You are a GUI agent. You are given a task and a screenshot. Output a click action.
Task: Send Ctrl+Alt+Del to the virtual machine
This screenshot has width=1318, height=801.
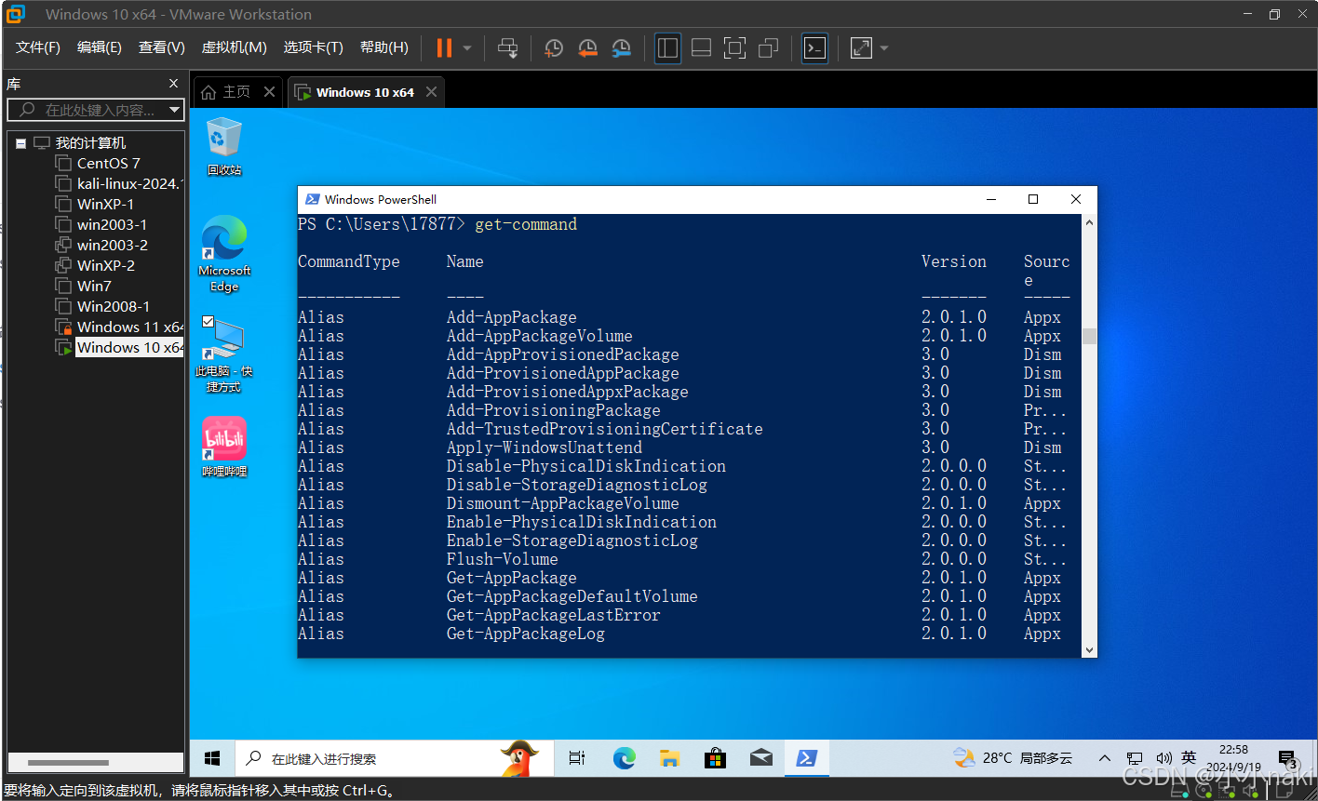(x=508, y=47)
